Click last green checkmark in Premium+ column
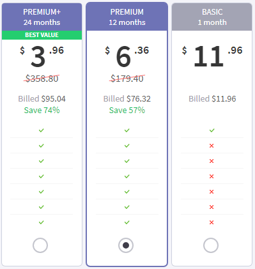Screen dimensions: 255x269 point(42,222)
